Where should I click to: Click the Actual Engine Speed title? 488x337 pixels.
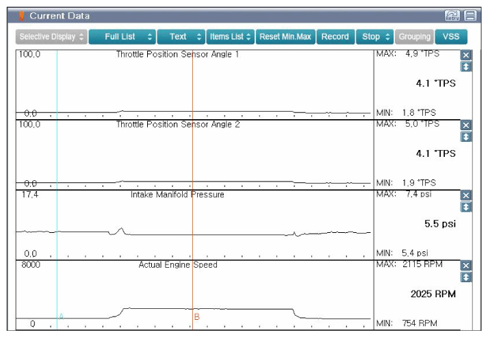pyautogui.click(x=178, y=265)
